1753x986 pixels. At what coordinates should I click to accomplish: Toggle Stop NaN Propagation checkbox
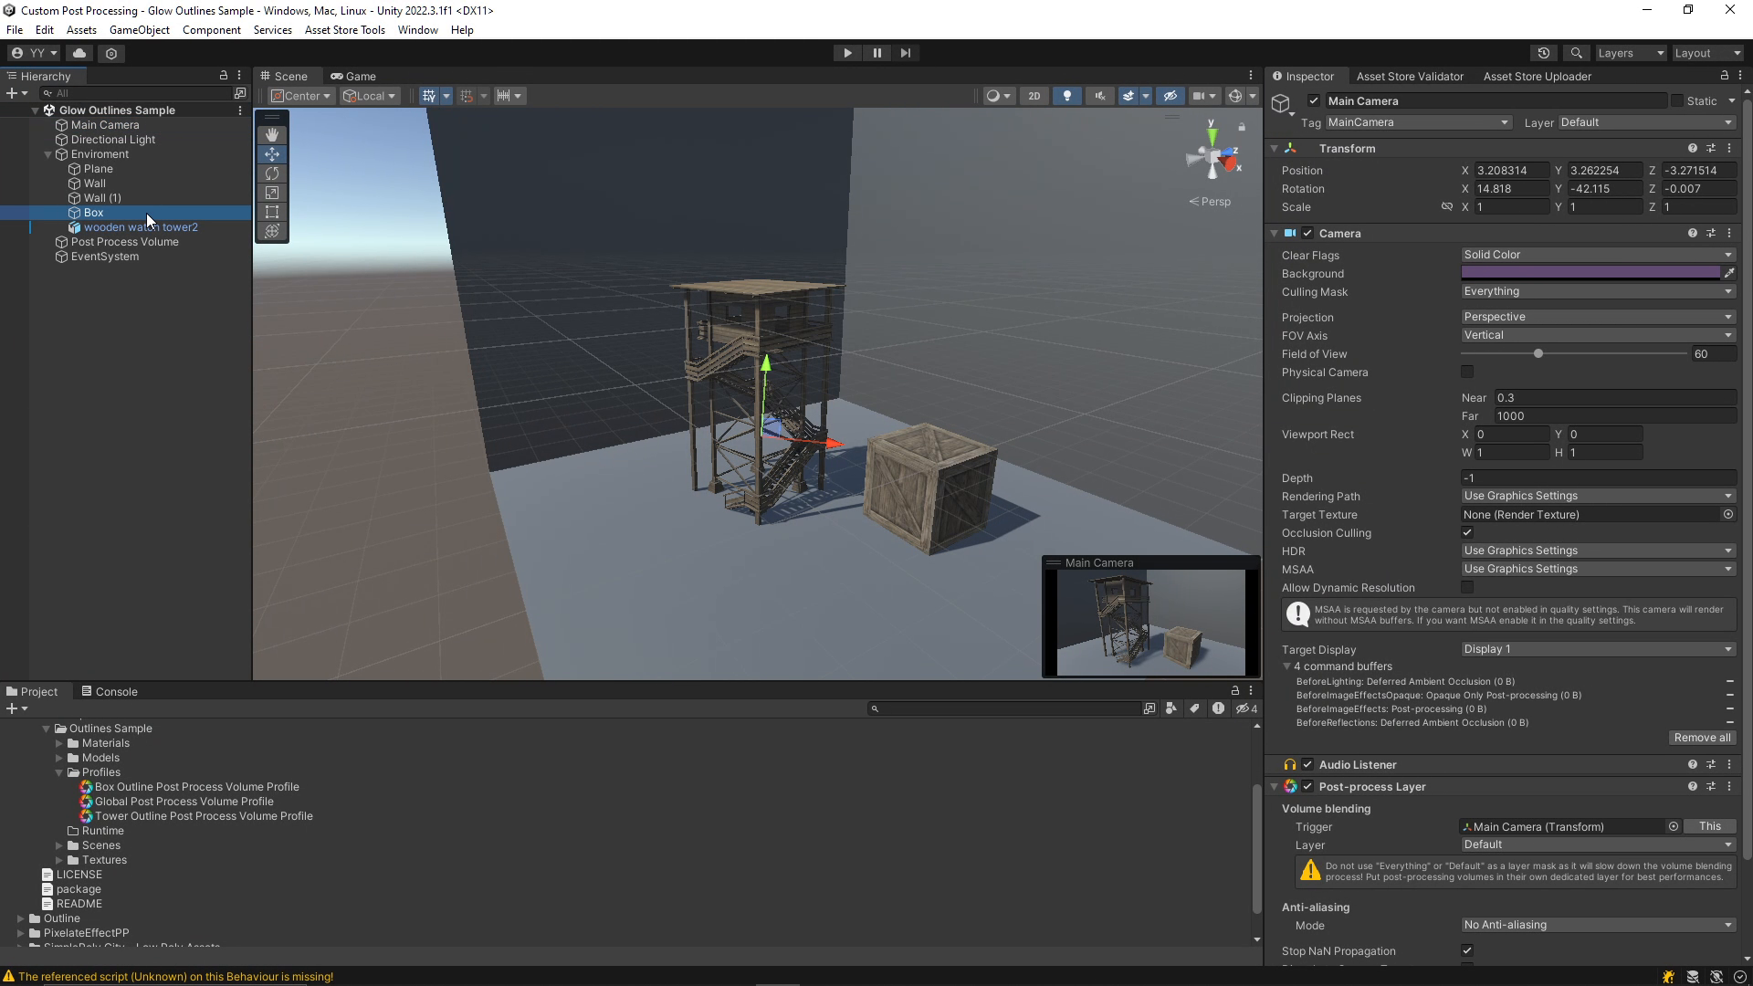(x=1467, y=951)
